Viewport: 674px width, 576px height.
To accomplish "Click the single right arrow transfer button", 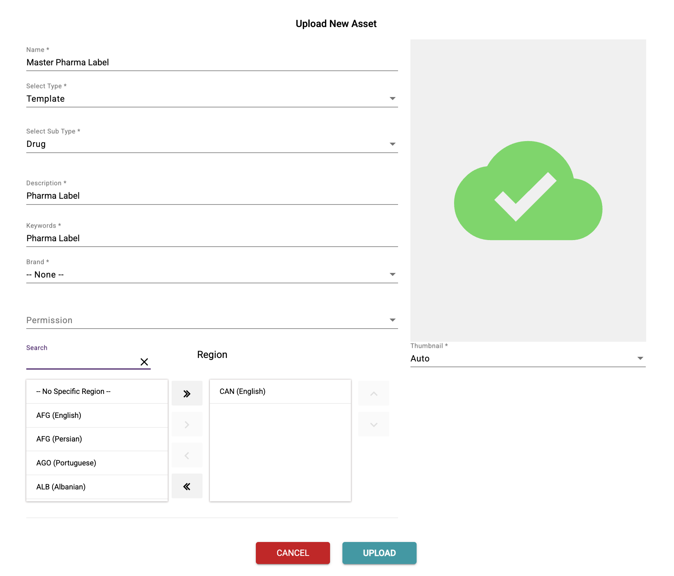I will pyautogui.click(x=187, y=424).
